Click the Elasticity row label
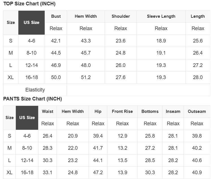Screen dimensions: 216x179 tap(35, 90)
